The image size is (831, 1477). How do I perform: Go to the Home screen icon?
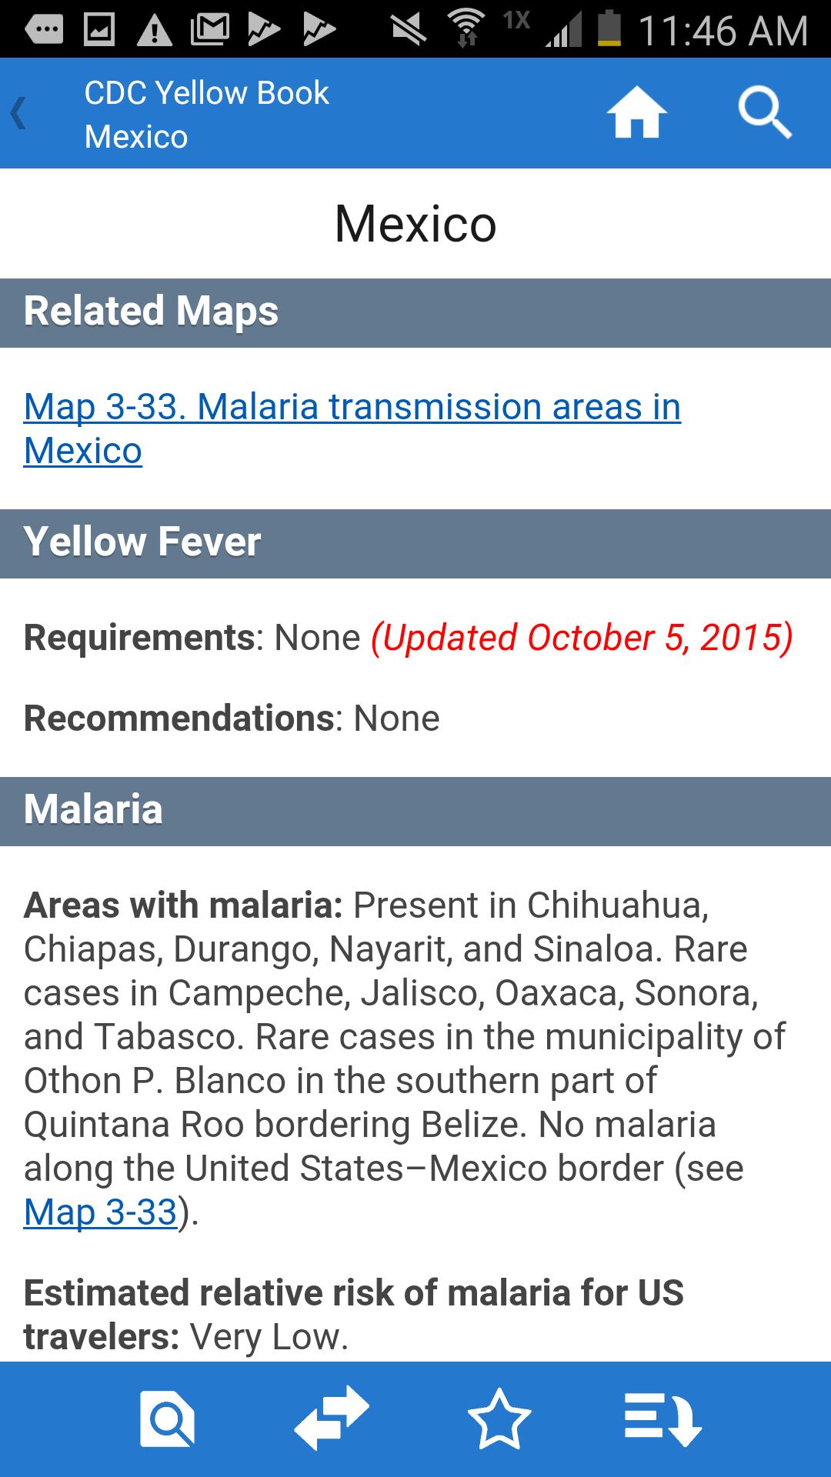636,114
